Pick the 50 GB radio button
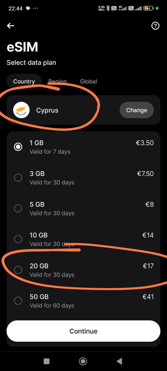The width and height of the screenshot is (167, 371). pyautogui.click(x=18, y=301)
